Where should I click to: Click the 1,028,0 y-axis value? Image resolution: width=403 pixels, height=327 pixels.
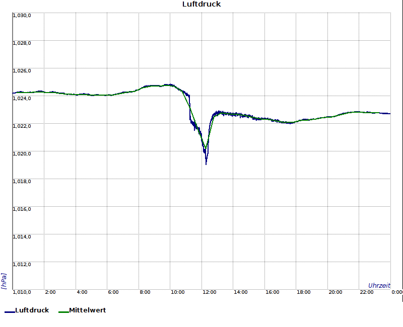[22, 43]
